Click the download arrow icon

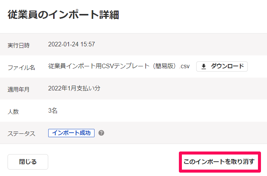point(204,66)
